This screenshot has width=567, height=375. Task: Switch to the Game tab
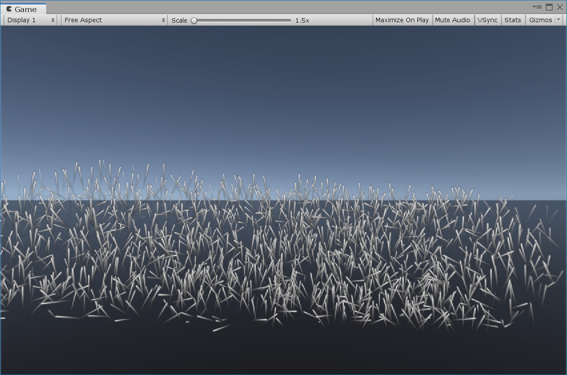point(23,9)
